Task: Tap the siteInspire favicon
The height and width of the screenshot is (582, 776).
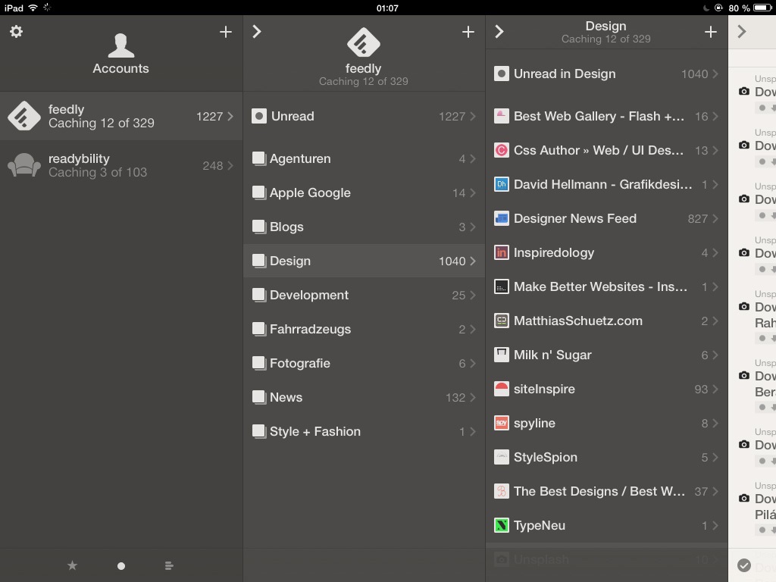Action: [x=502, y=389]
